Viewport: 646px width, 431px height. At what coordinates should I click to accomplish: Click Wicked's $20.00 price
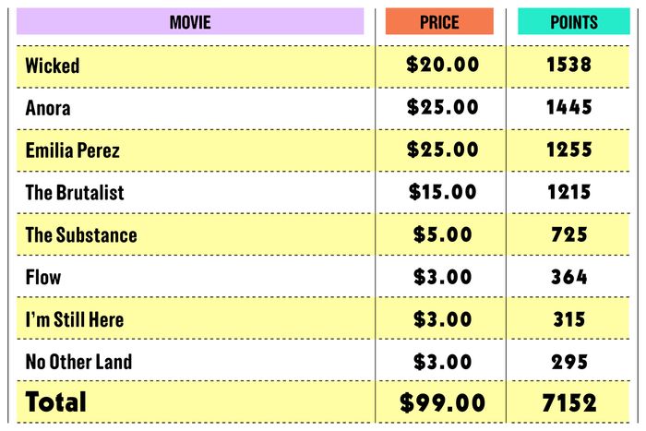click(x=442, y=65)
